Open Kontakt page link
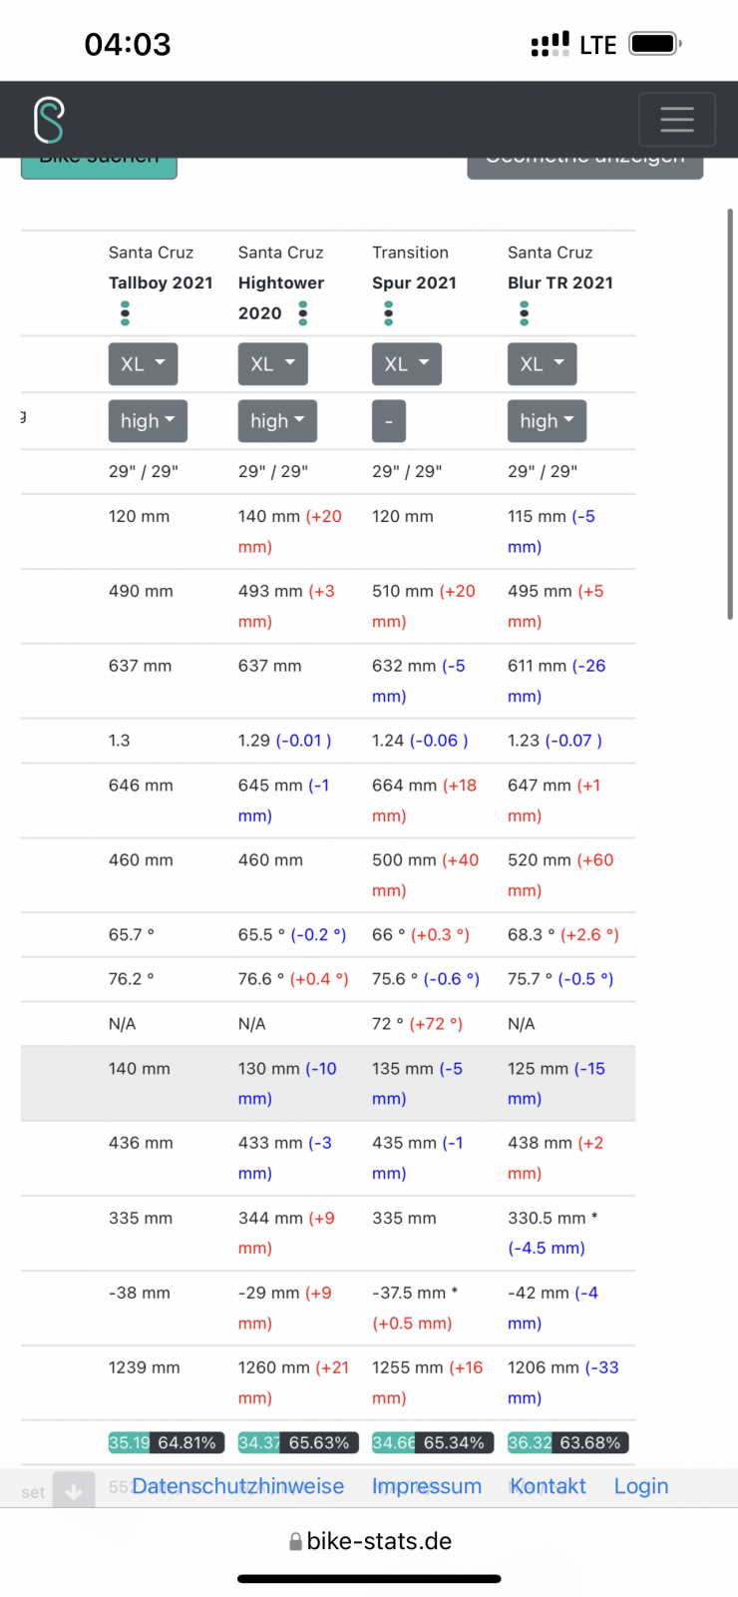The image size is (738, 1597). (x=549, y=1486)
